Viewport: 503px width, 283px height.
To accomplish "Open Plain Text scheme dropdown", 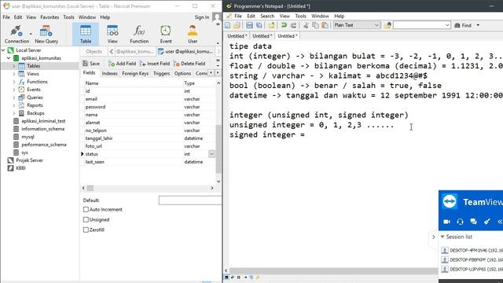I will 357,25.
